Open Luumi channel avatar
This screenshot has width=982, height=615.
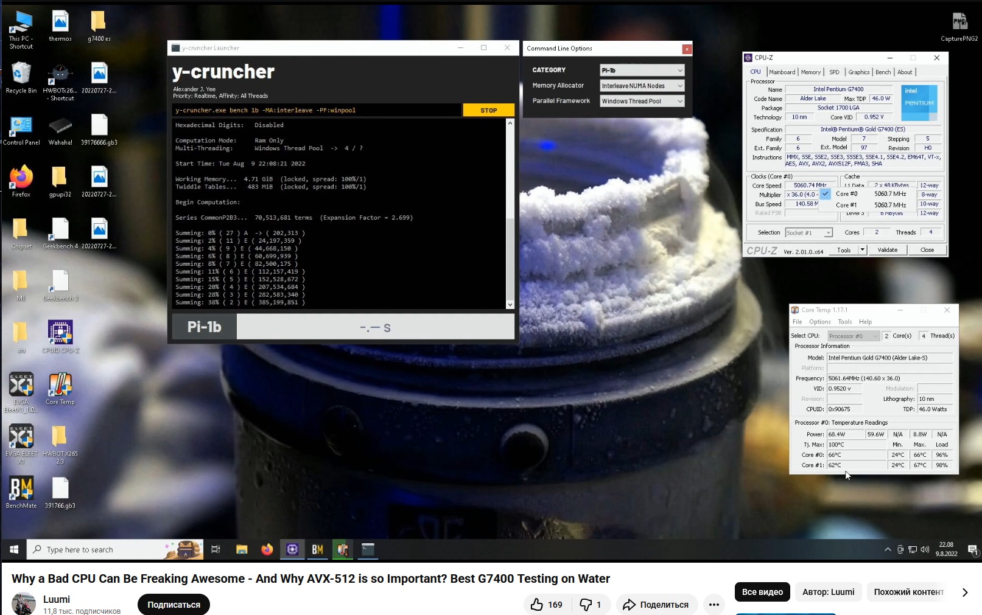click(x=24, y=605)
